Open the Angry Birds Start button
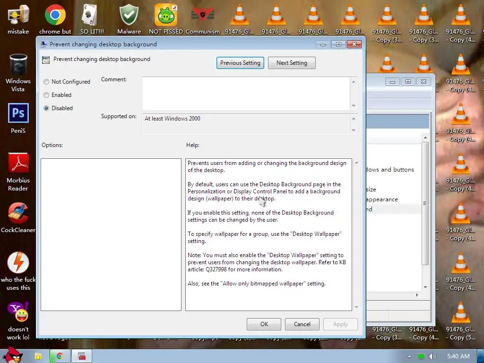 [12, 355]
